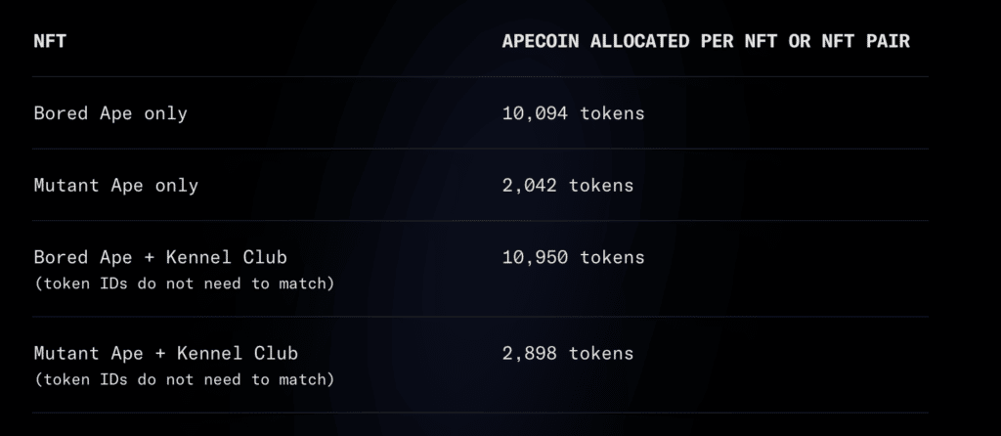
Task: Click the word "tokens" beside 2,042
Action: 600,185
